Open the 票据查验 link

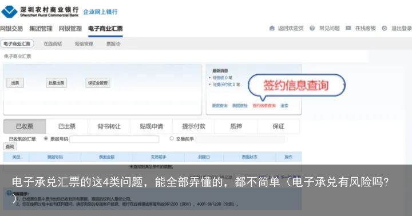click(x=240, y=106)
